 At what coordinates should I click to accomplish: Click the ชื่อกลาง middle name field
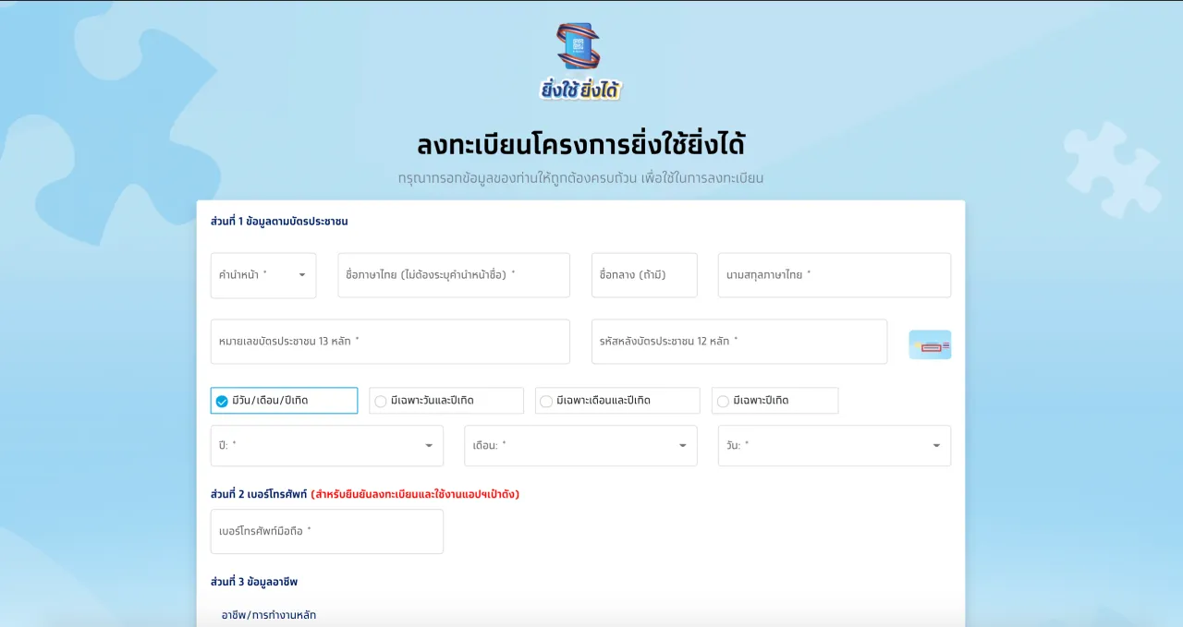(x=644, y=275)
